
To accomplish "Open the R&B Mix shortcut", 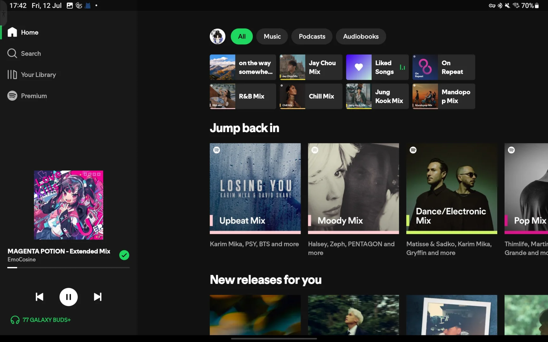I will point(243,96).
